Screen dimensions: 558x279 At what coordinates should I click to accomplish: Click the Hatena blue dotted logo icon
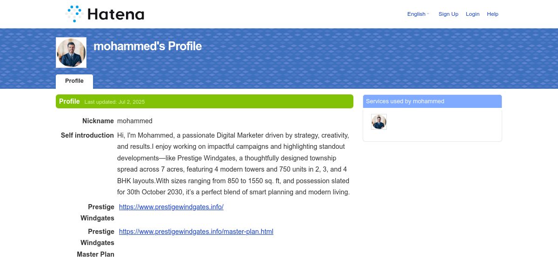[74, 13]
